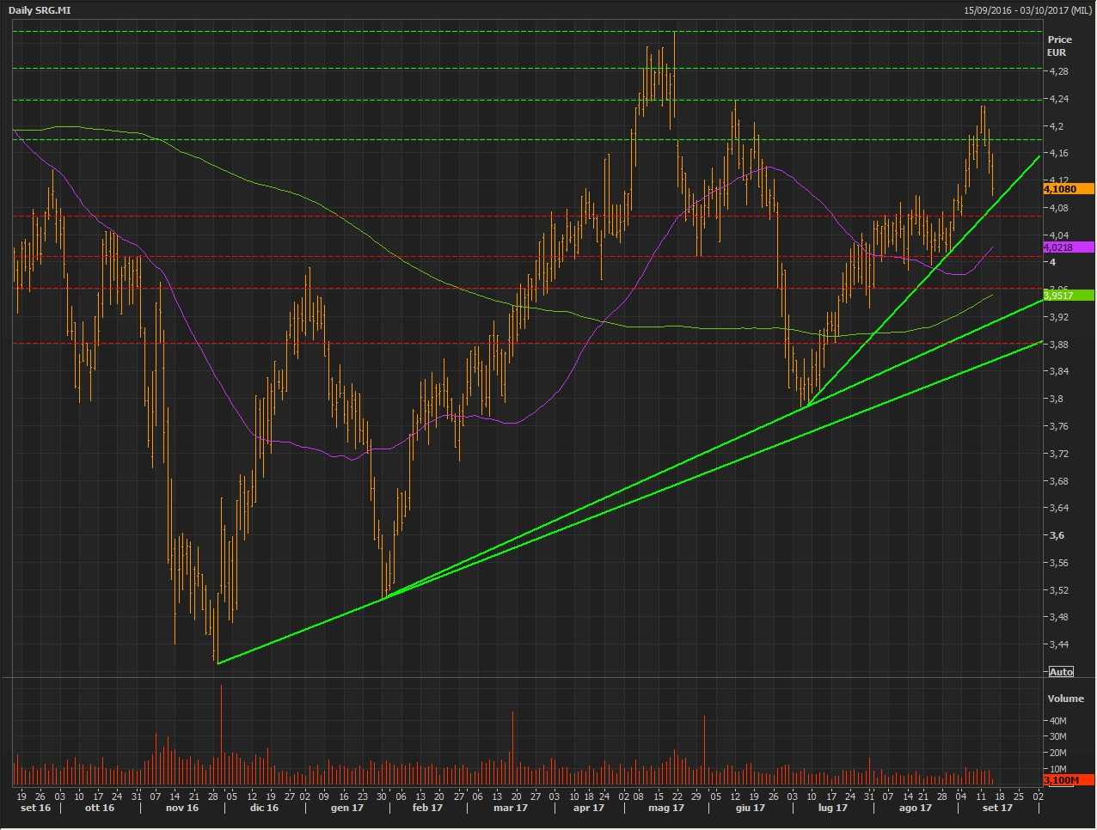Click the 4,28 price axis value

(1058, 71)
